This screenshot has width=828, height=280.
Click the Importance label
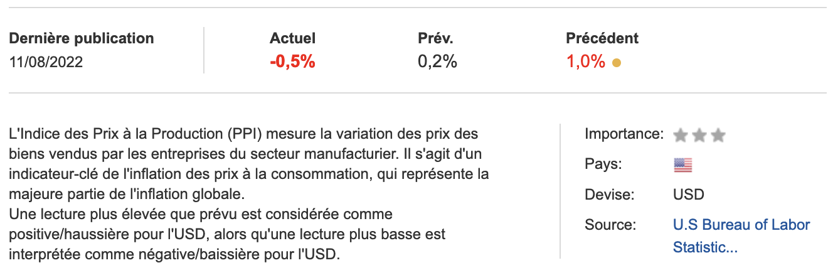point(624,134)
